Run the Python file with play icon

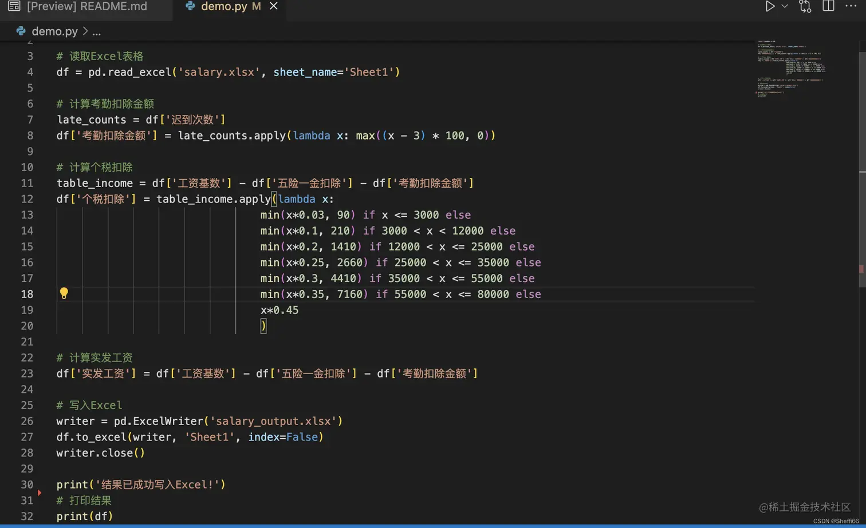(770, 6)
